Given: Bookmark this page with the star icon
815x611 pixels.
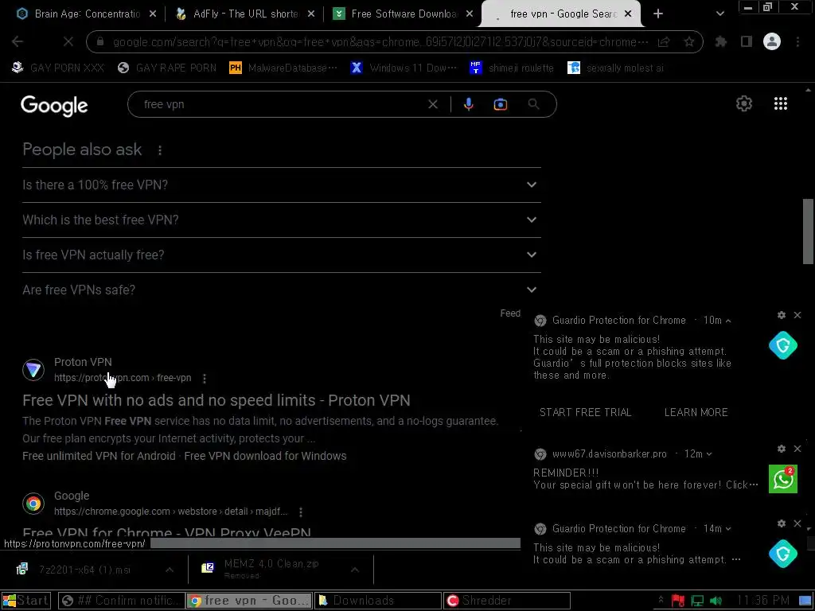Looking at the screenshot, I should pos(689,42).
